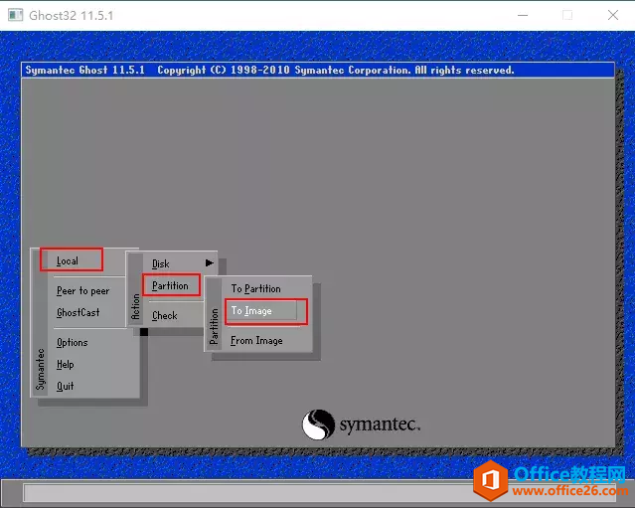635x508 pixels.
Task: Expand the Disk submenu arrow
Action: pyautogui.click(x=209, y=262)
